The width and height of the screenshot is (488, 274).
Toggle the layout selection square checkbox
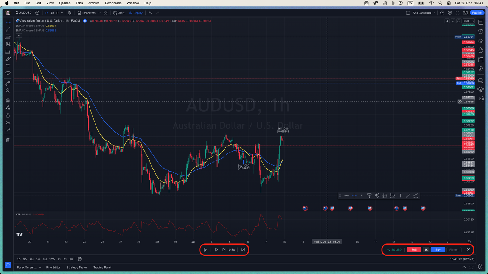pyautogui.click(x=408, y=13)
